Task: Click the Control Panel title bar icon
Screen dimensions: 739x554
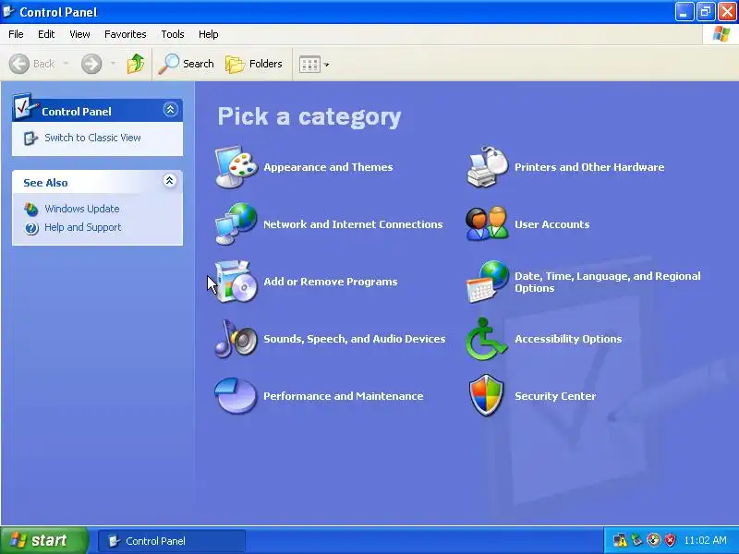Action: point(9,11)
